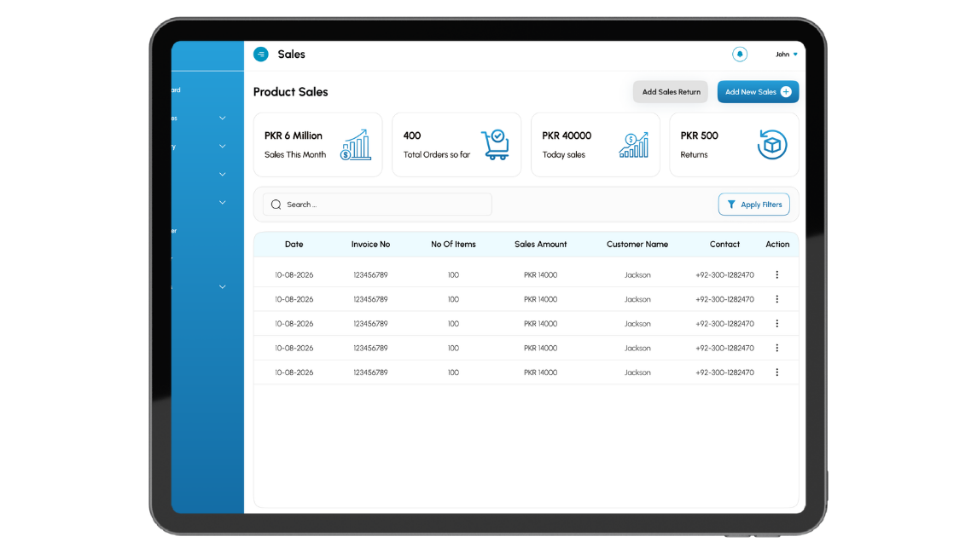
Task: Focus the Search input field
Action: (x=377, y=205)
